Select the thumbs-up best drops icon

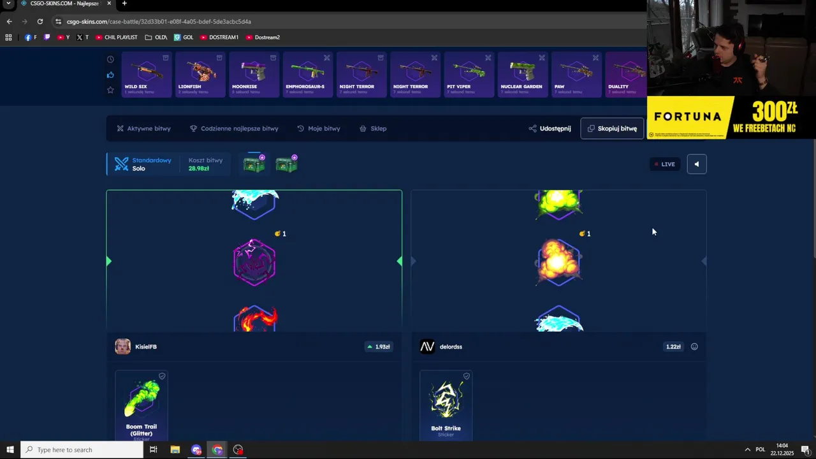(110, 75)
